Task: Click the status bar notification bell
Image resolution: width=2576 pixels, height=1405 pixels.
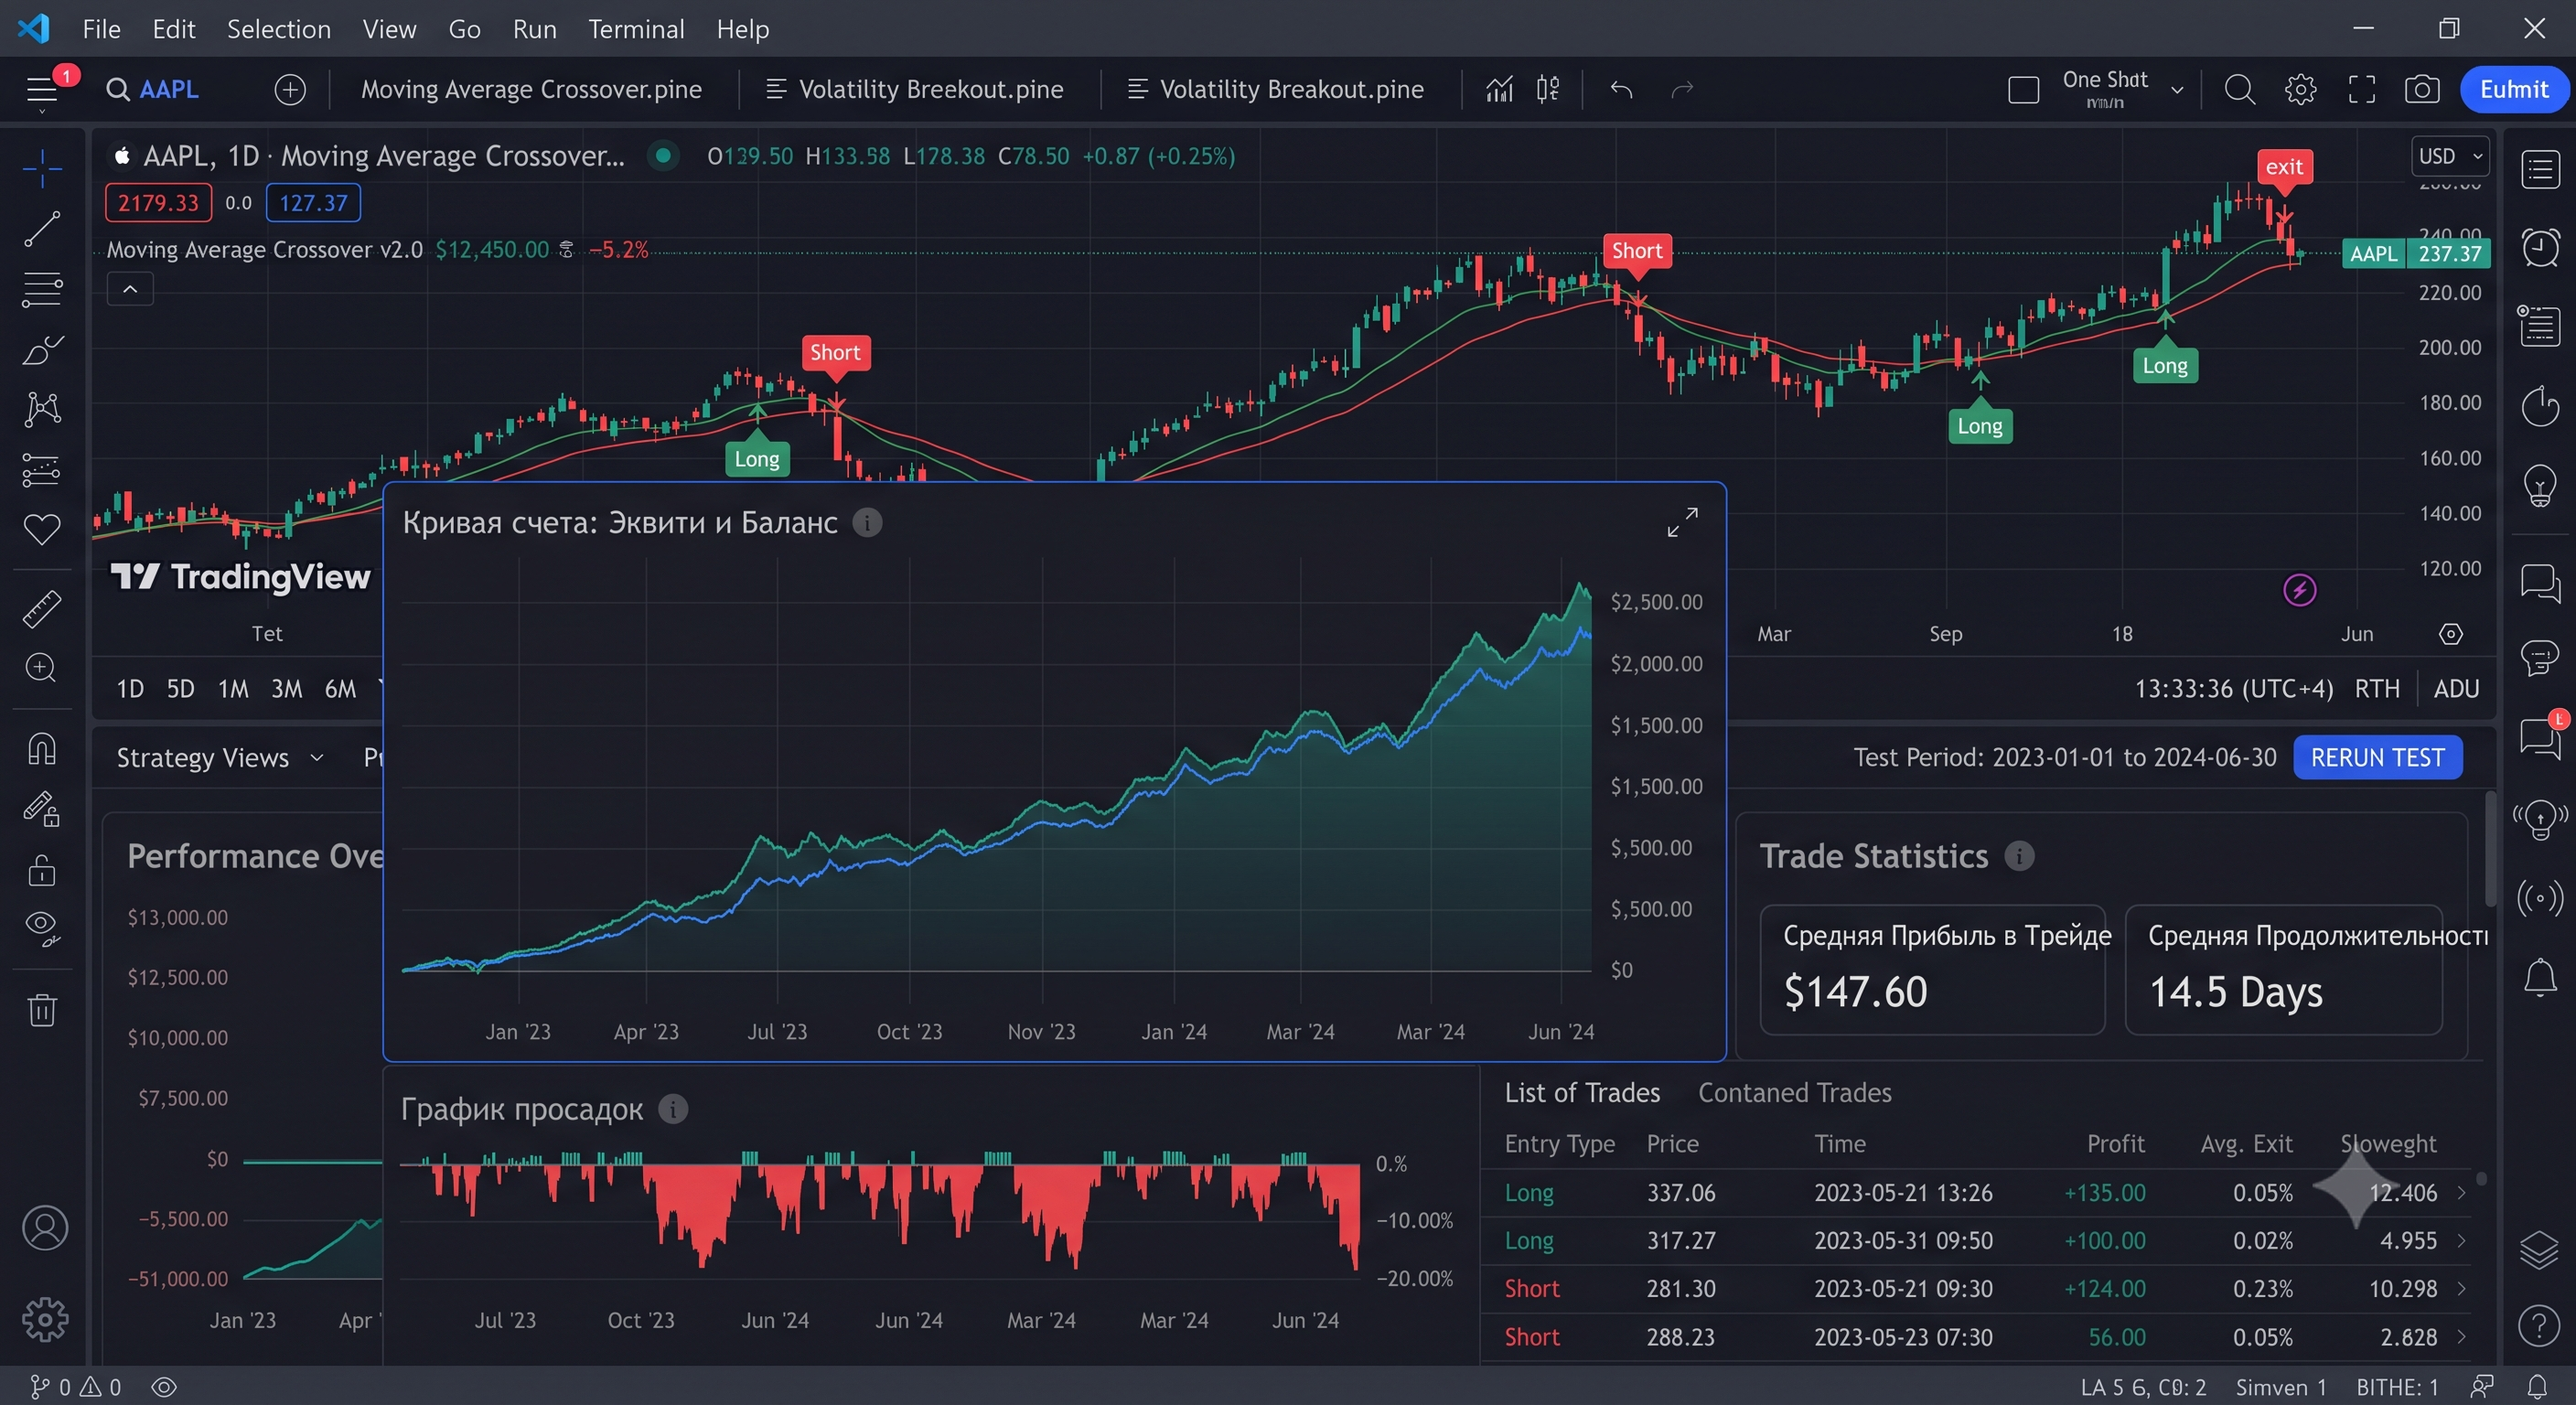Action: (2537, 1387)
